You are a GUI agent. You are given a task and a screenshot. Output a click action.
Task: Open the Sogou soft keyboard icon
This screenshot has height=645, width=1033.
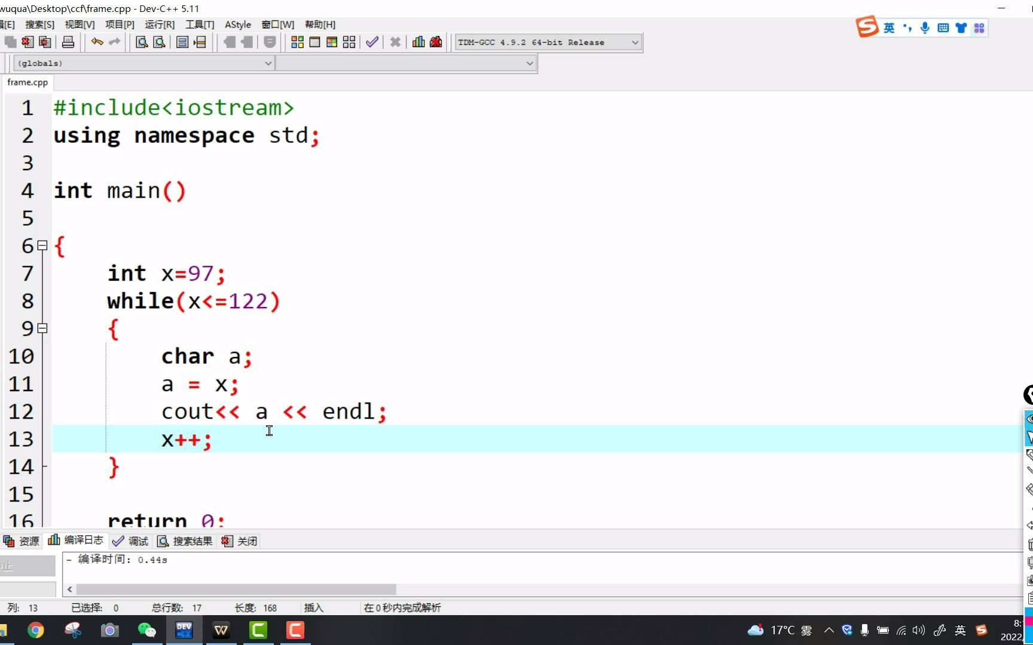coord(943,28)
